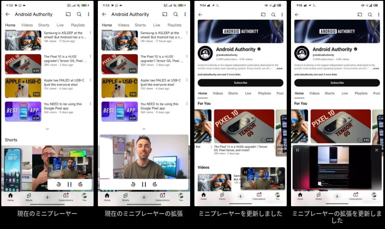Open the Cast icon on the first phone screen
This screenshot has height=229, width=385.
[x=68, y=14]
